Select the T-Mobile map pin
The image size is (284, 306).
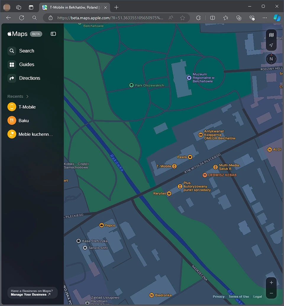(175, 166)
